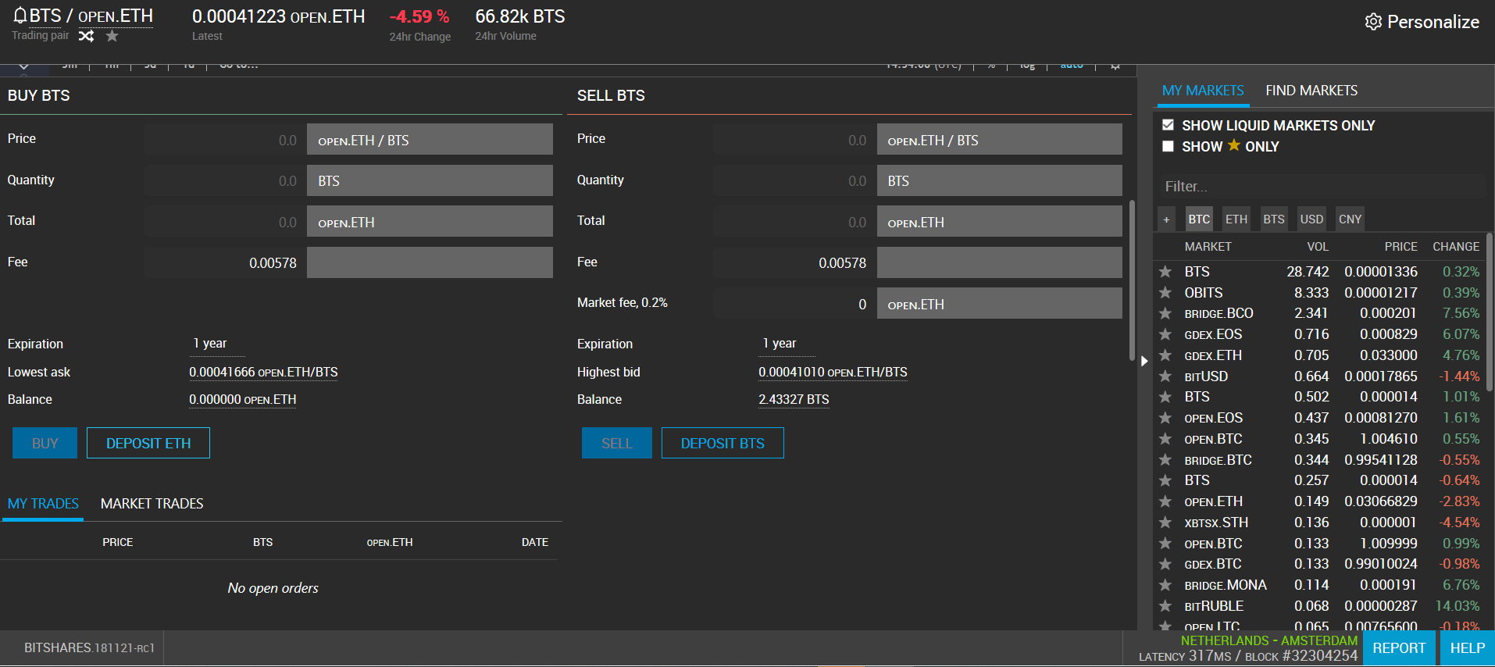Star the OBITS market row

tap(1165, 293)
